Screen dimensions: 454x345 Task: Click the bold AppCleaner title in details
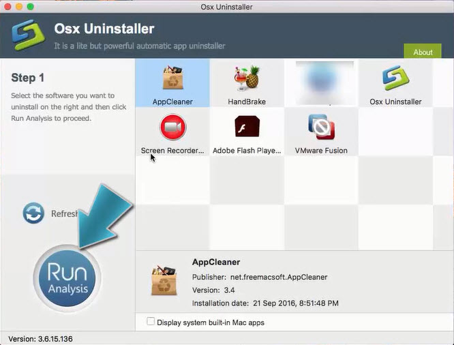pyautogui.click(x=216, y=262)
